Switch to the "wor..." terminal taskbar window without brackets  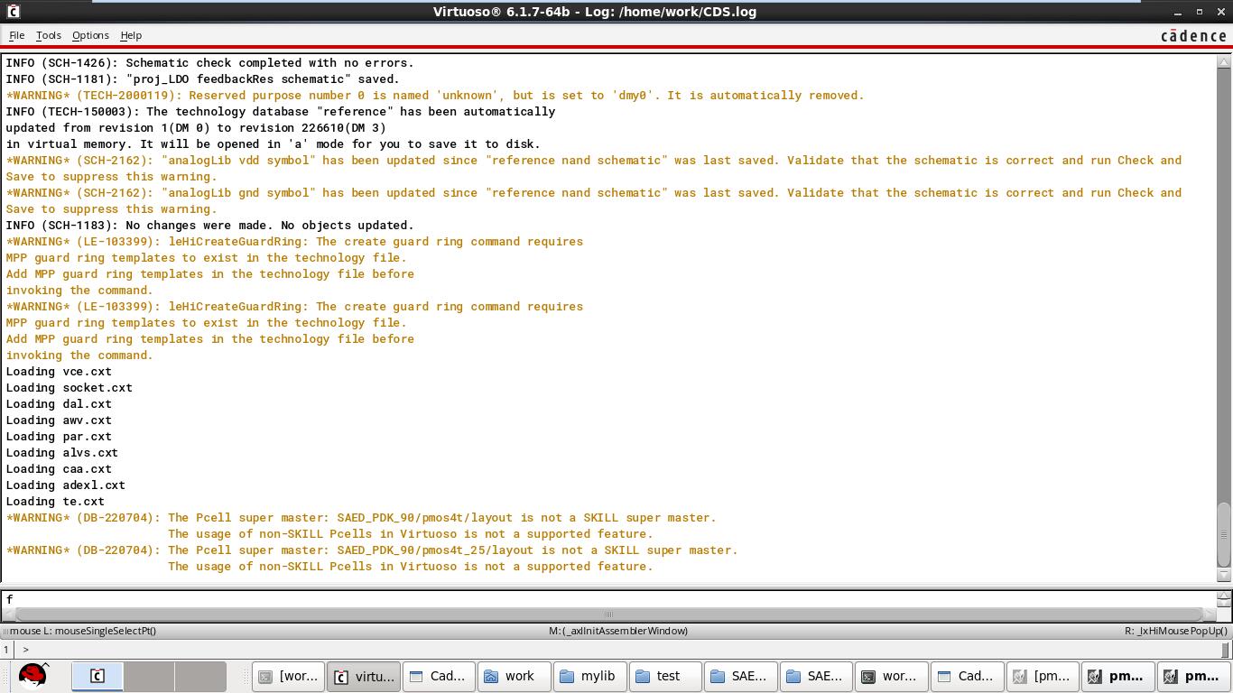893,676
